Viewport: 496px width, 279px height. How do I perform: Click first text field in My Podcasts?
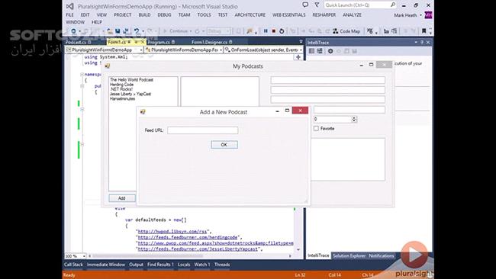point(327,80)
